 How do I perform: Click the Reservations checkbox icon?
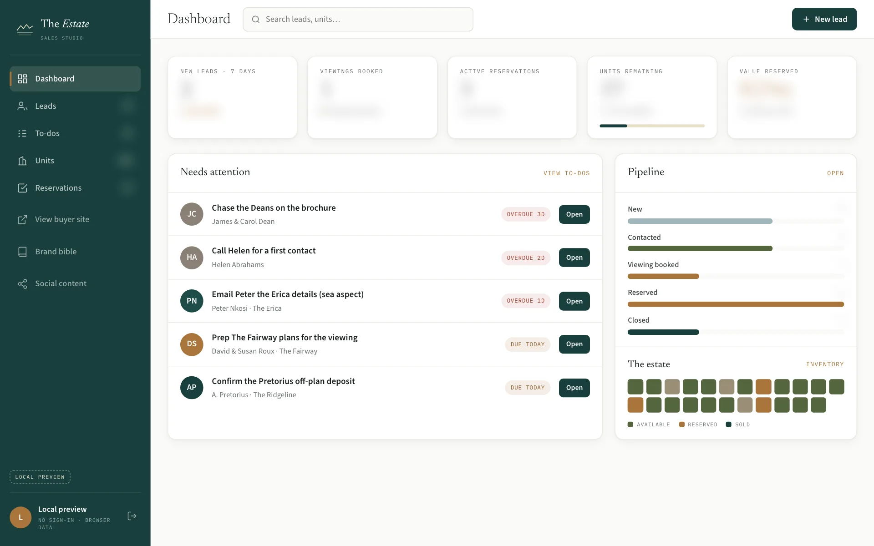[22, 188]
